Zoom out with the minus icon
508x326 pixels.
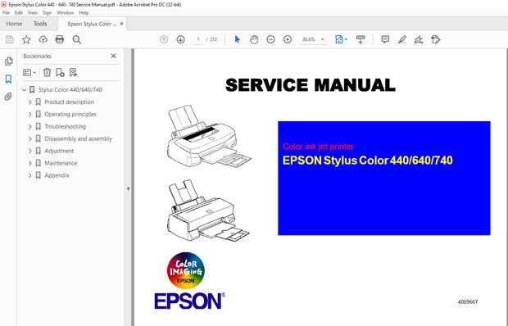pos(271,39)
